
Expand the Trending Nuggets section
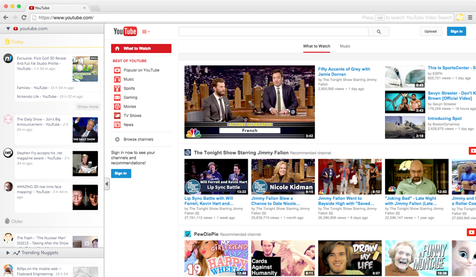click(8, 253)
